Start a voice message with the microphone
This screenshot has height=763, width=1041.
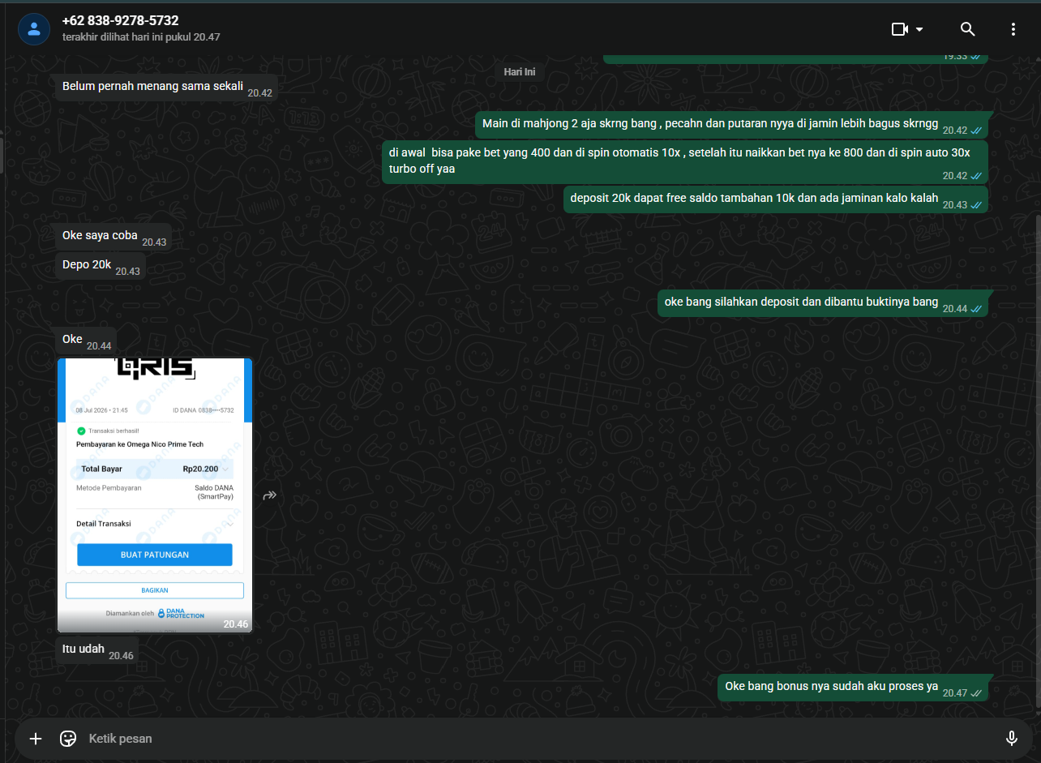[1012, 739]
